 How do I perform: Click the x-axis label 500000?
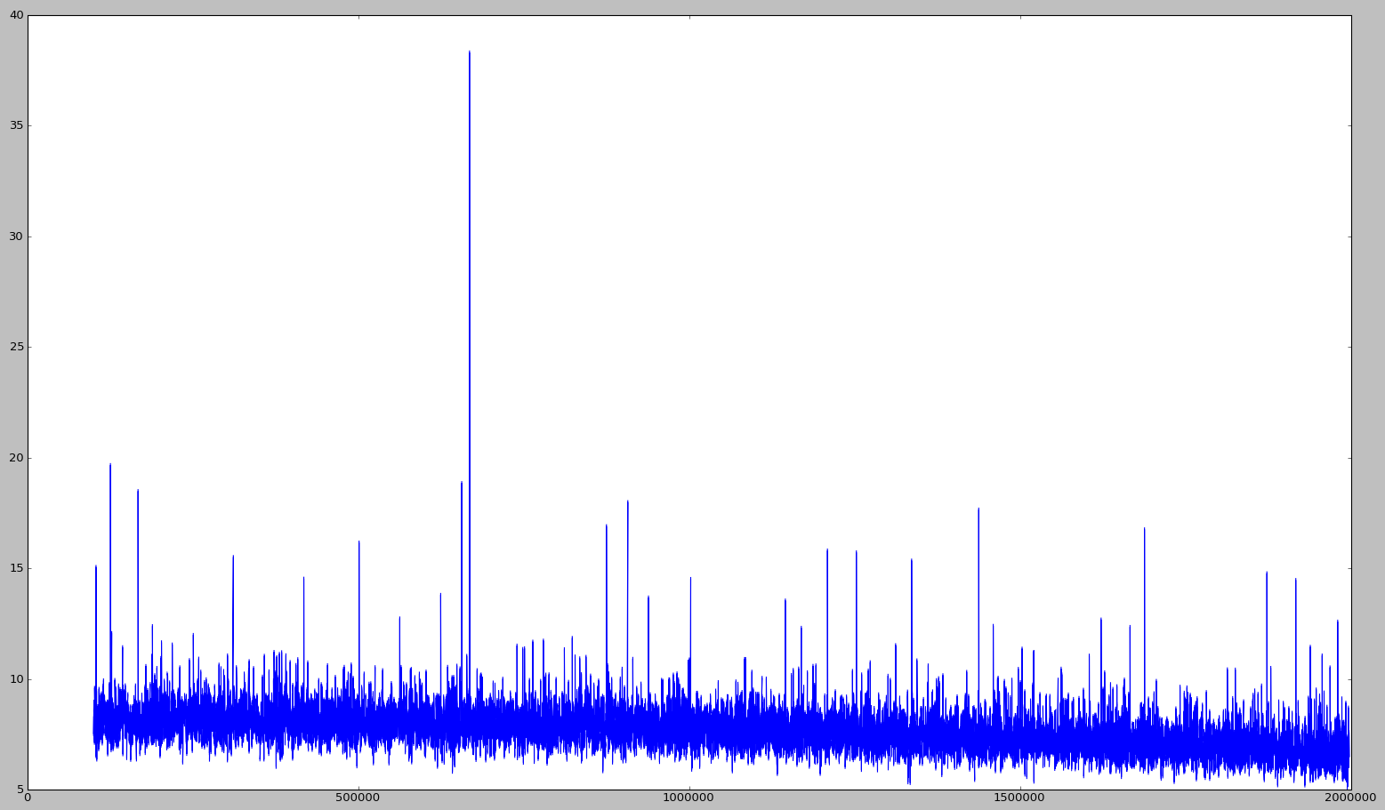pyautogui.click(x=358, y=800)
